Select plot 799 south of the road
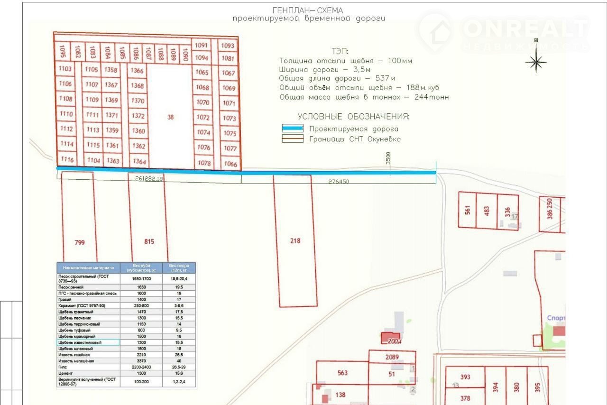 [80, 242]
